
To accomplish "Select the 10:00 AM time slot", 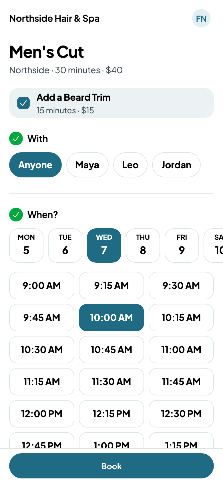I will tap(111, 318).
